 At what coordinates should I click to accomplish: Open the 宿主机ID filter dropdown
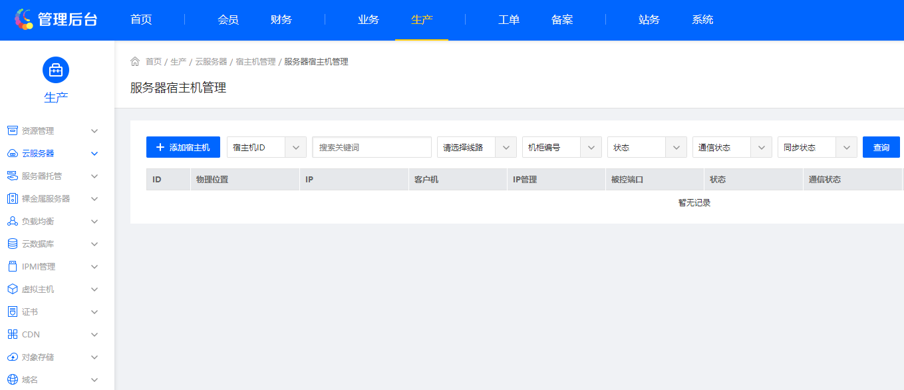tap(266, 147)
